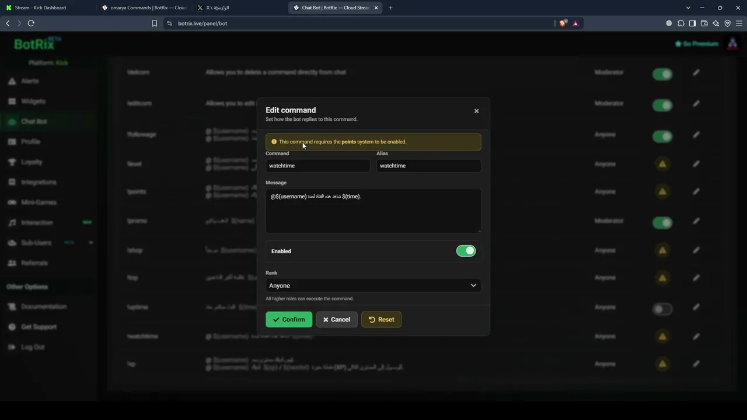Click the BotRix logo
Image resolution: width=747 pixels, height=420 pixels.
click(x=37, y=44)
